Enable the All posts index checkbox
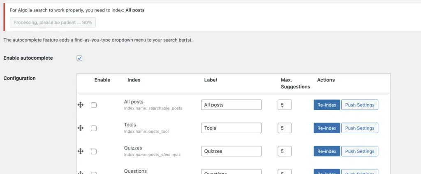421x174 pixels. [x=94, y=105]
